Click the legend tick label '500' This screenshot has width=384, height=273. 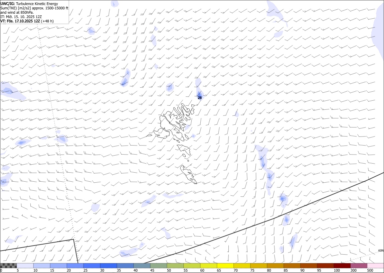[x=370, y=270]
